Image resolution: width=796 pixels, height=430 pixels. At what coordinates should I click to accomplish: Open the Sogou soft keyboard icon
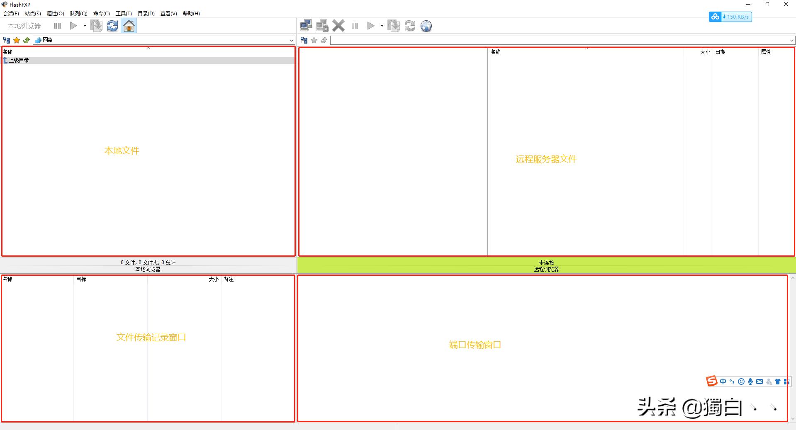(759, 381)
